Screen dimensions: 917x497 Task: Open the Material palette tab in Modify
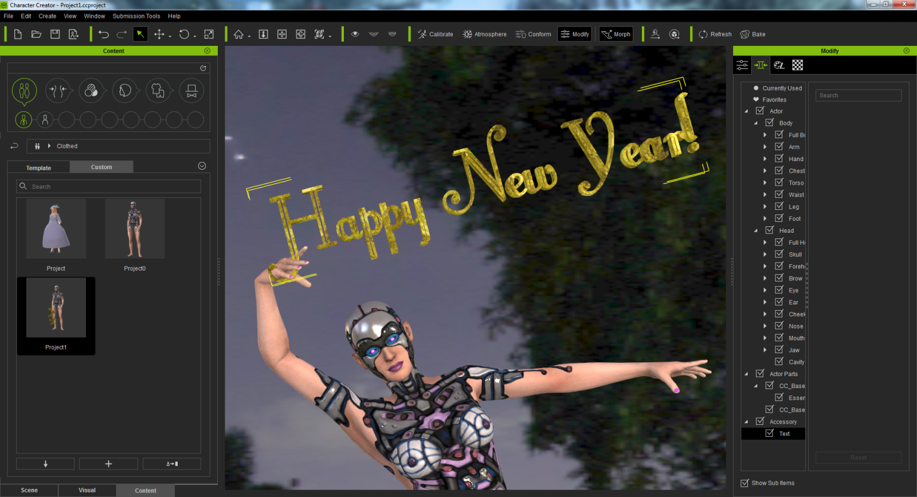779,65
